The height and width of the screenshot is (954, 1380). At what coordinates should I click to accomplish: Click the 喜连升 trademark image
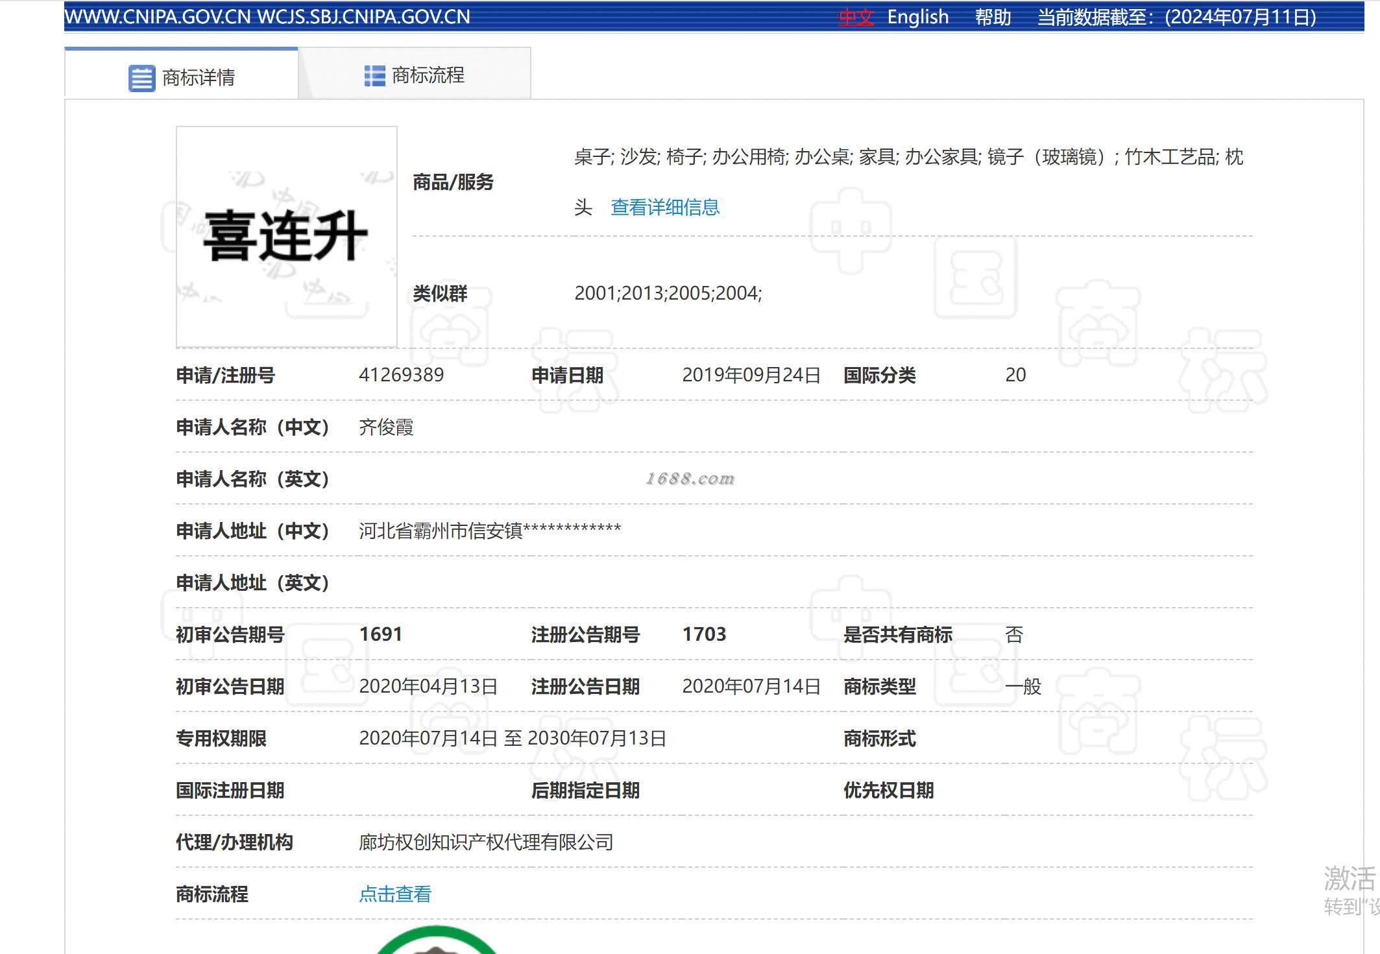[x=286, y=237]
